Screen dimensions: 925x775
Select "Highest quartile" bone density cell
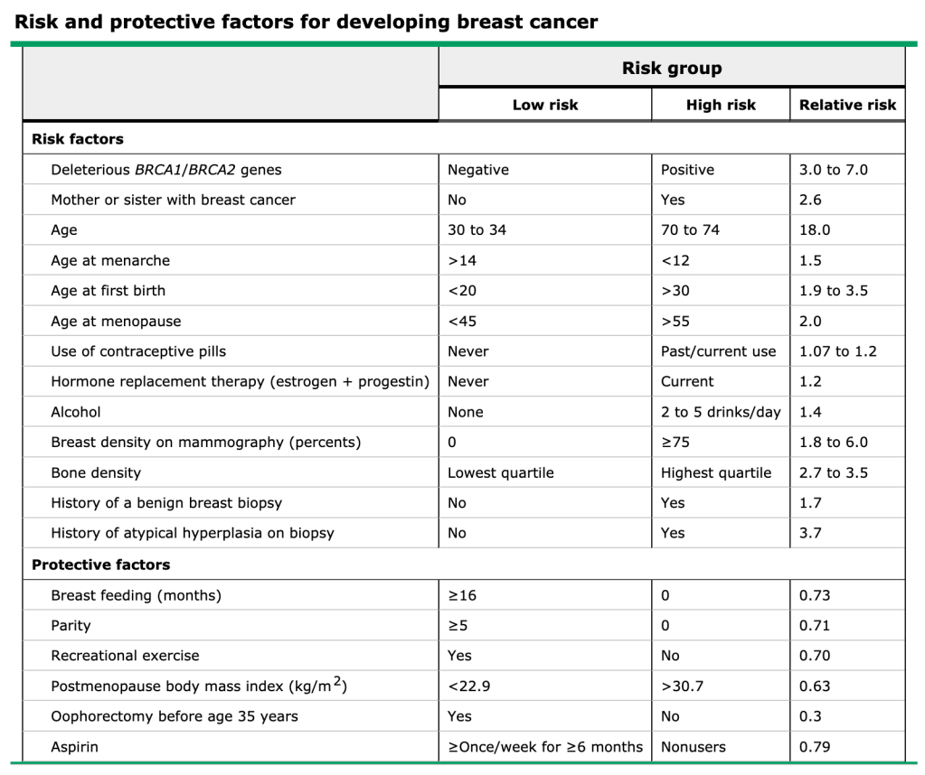click(x=716, y=472)
